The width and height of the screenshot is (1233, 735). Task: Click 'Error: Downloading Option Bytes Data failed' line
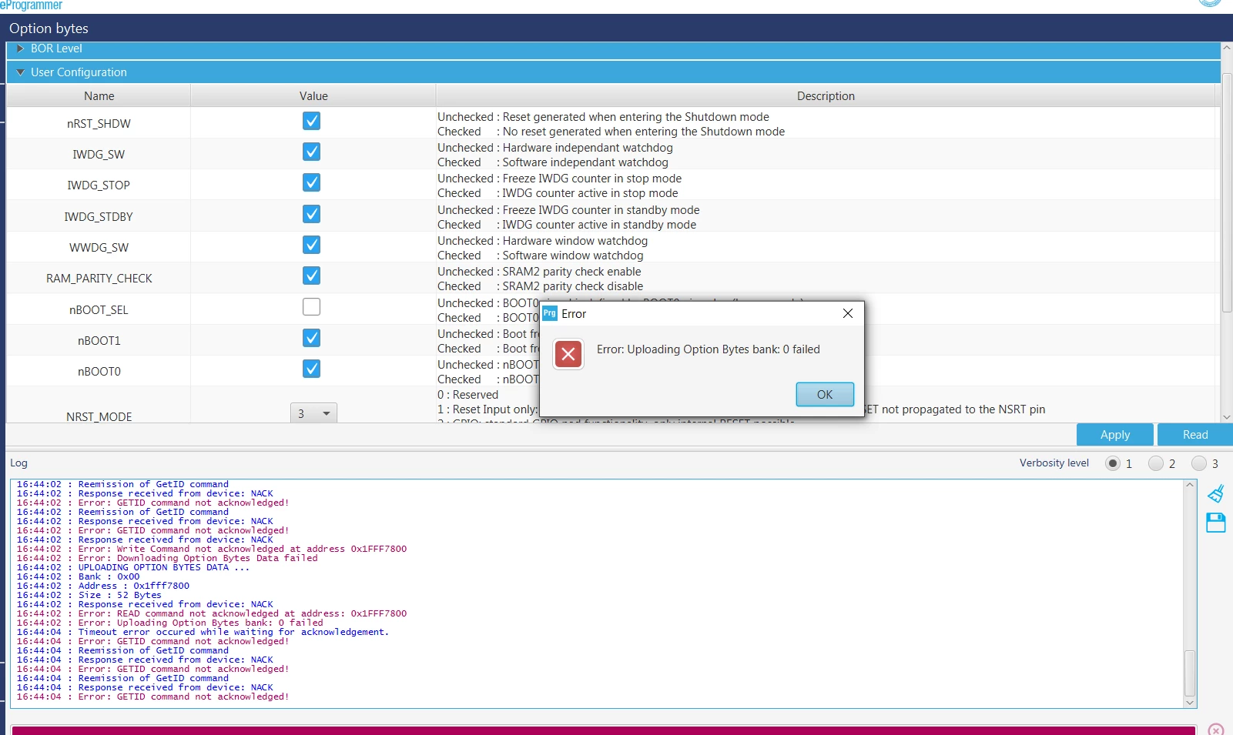[167, 558]
